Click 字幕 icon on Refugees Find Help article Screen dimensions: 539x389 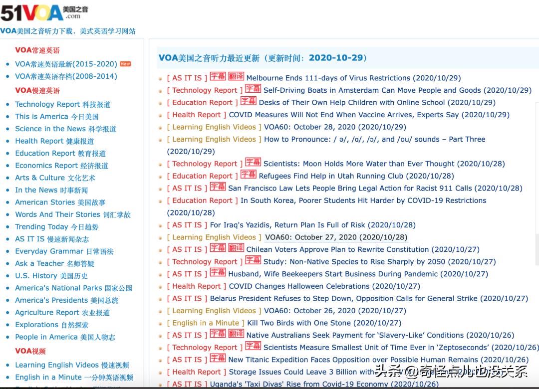249,176
